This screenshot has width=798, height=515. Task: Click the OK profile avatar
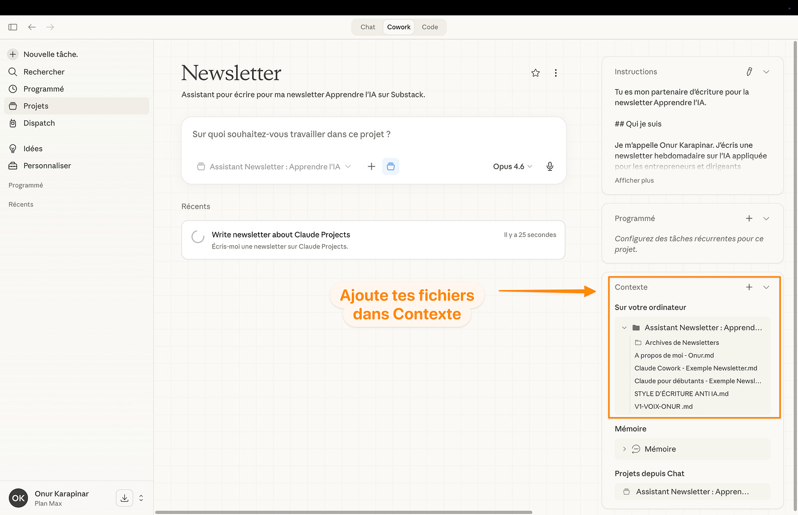point(19,498)
